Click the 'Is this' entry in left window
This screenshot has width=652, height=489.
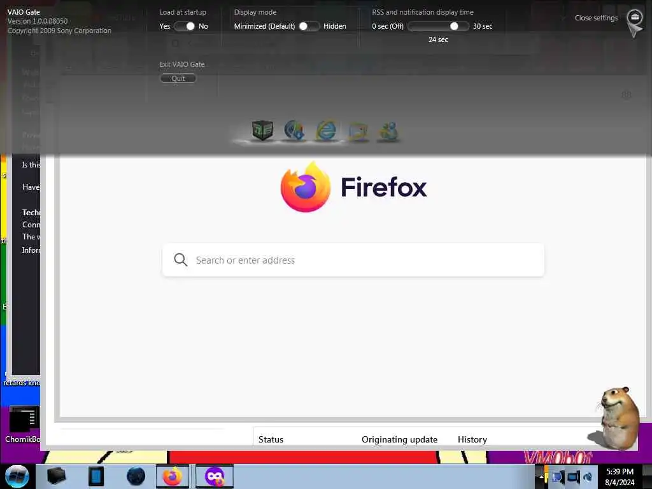coord(31,165)
